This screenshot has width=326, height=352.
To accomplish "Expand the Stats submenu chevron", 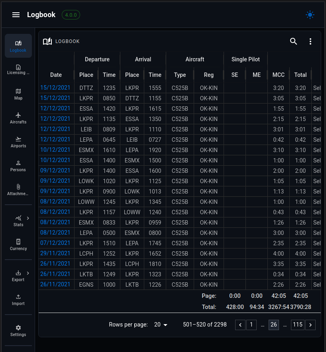I will pyautogui.click(x=28, y=218).
